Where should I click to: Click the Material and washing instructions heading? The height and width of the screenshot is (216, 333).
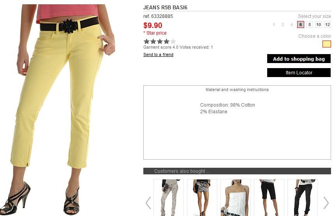pos(237,90)
